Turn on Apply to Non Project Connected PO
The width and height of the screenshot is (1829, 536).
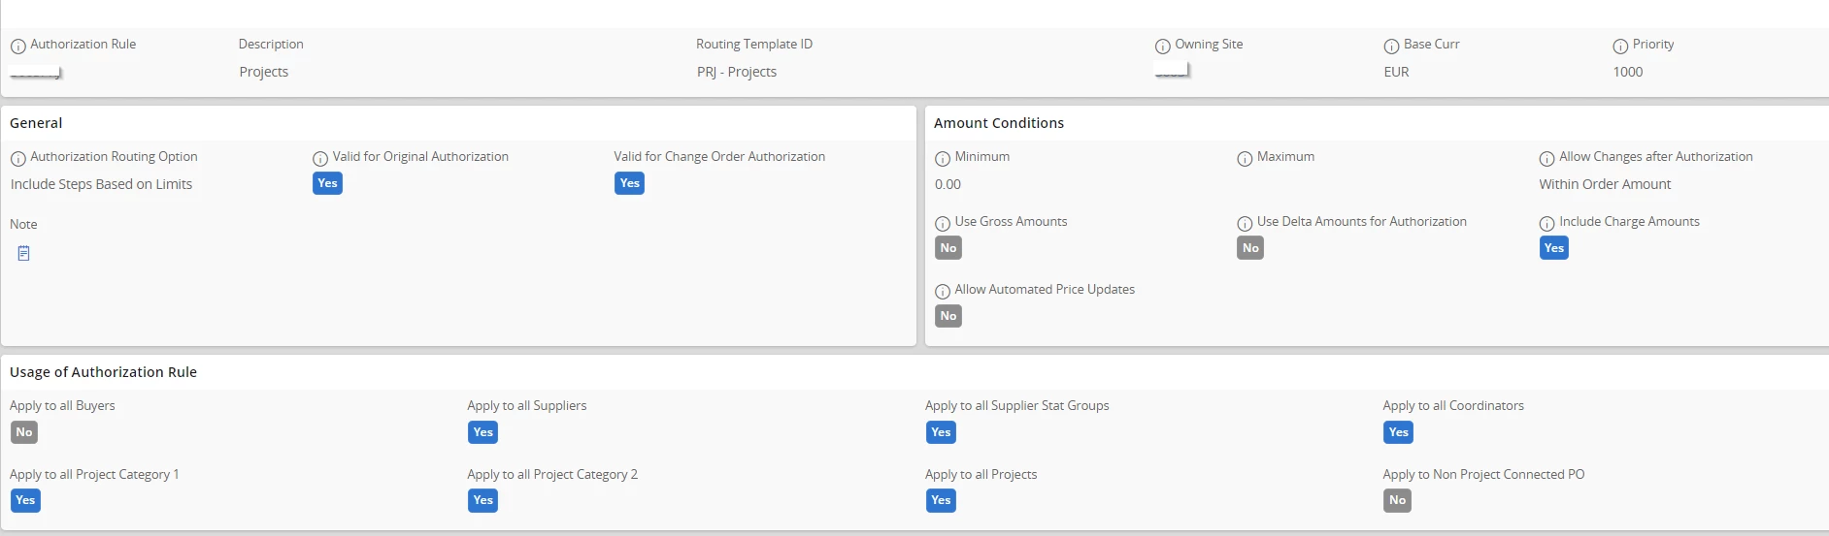pyautogui.click(x=1397, y=500)
